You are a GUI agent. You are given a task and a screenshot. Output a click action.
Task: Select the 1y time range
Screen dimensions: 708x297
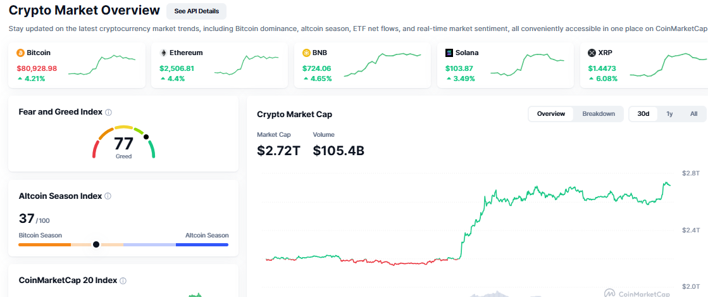coord(669,114)
